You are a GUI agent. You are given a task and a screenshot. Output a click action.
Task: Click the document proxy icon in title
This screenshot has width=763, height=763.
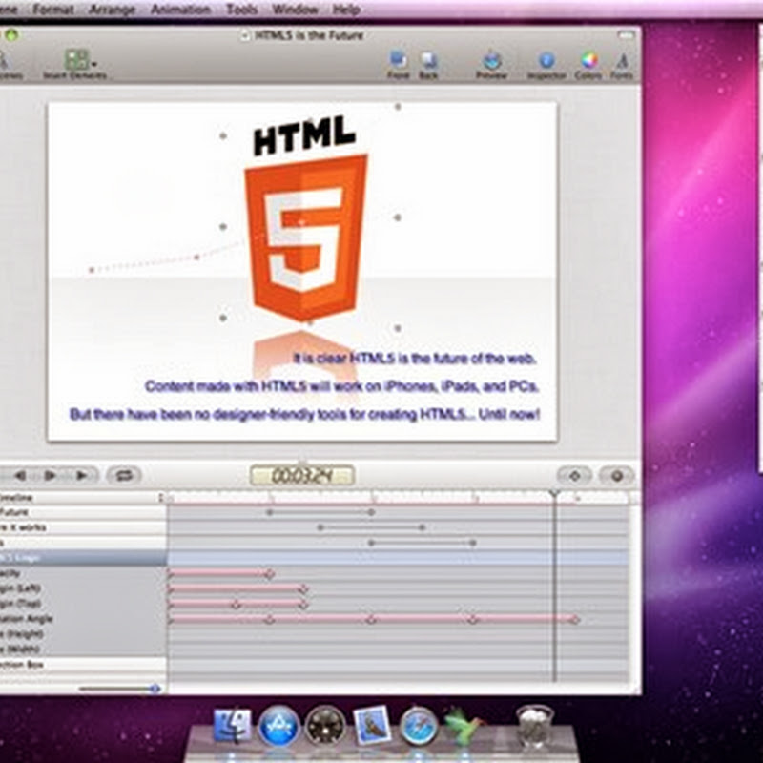[x=246, y=35]
